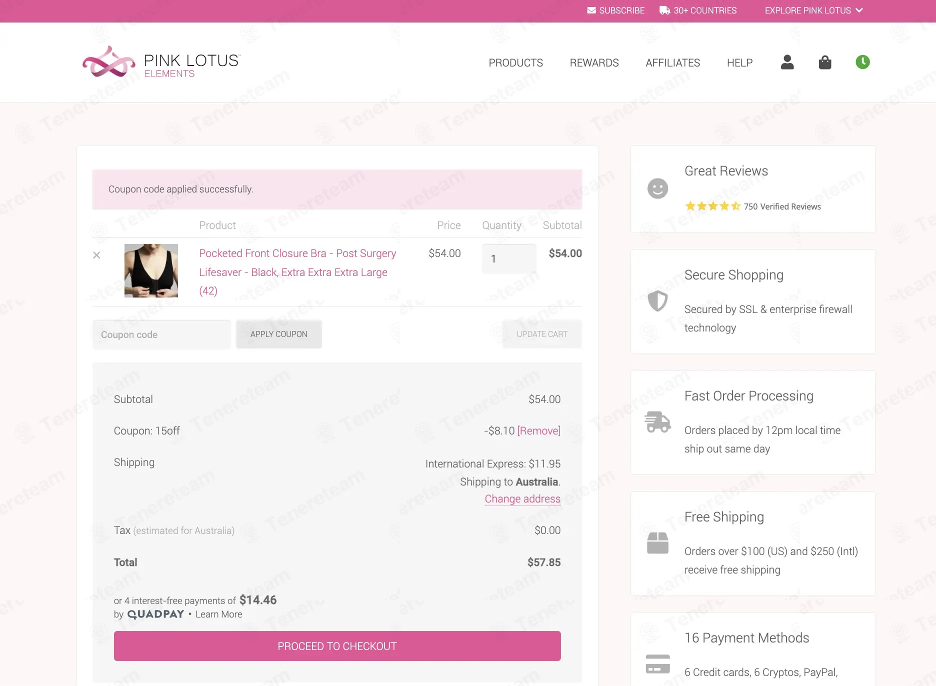Click the Great Reviews heading

click(726, 171)
